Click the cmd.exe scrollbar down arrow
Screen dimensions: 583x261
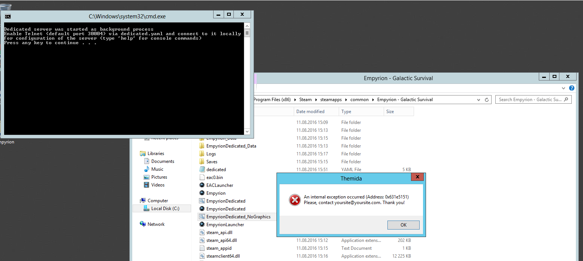(x=247, y=131)
